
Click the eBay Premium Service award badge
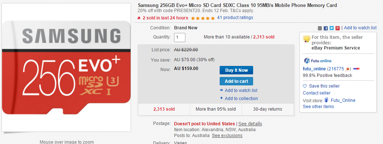[x=306, y=39]
